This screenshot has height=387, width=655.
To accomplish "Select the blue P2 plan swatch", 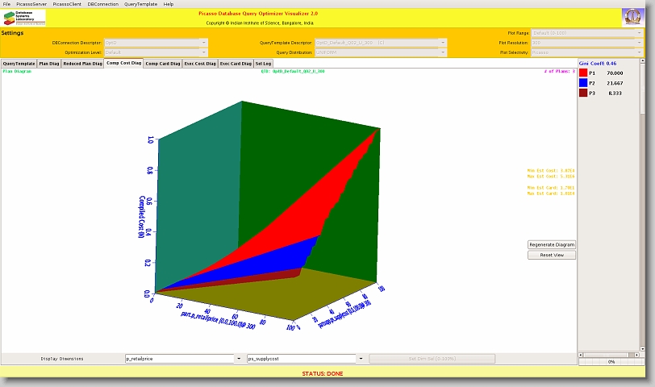I will coord(583,83).
